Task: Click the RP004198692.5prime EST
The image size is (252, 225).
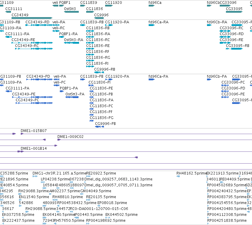Action: click(106, 221)
